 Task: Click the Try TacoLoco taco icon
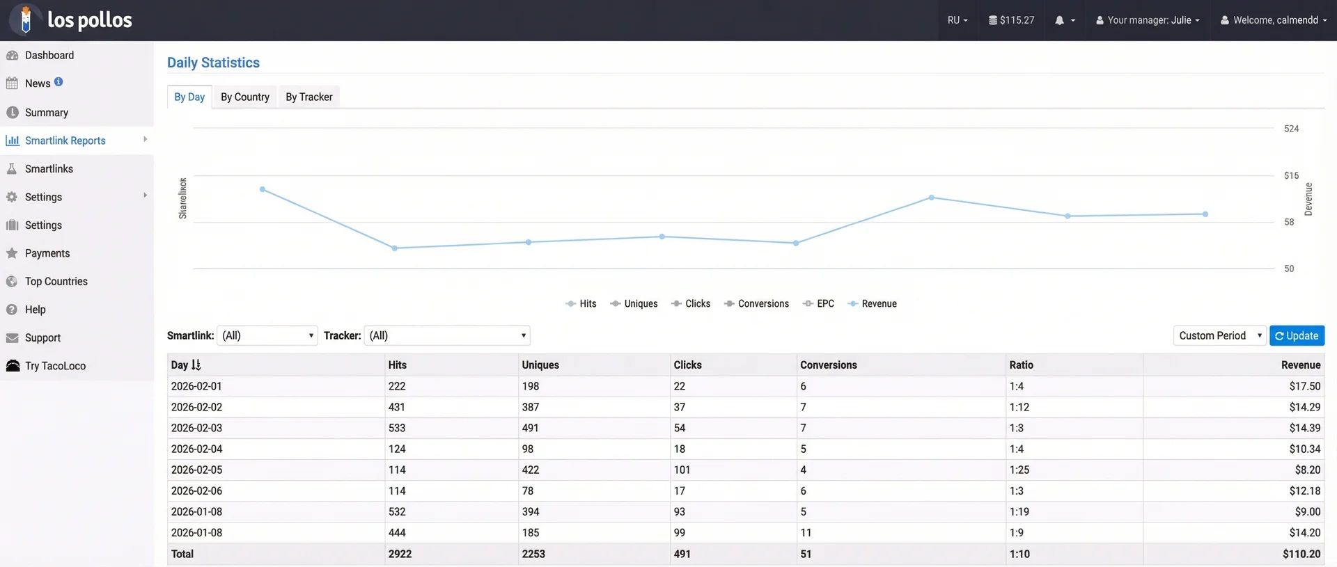coord(13,365)
